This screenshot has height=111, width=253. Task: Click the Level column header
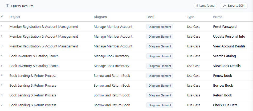click(x=150, y=17)
